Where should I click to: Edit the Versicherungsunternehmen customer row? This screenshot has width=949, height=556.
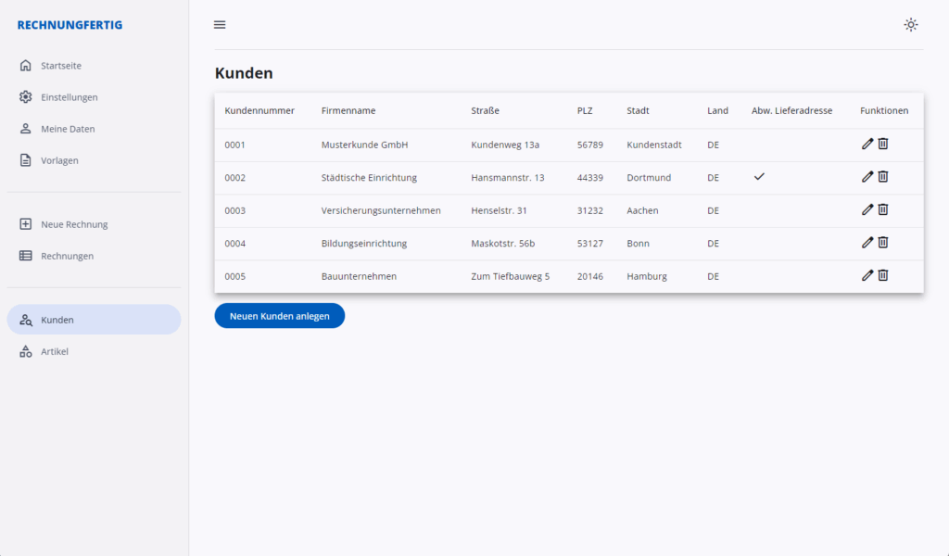(x=867, y=209)
